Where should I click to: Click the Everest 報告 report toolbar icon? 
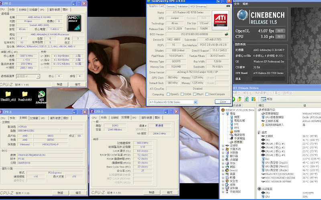tap(264, 99)
